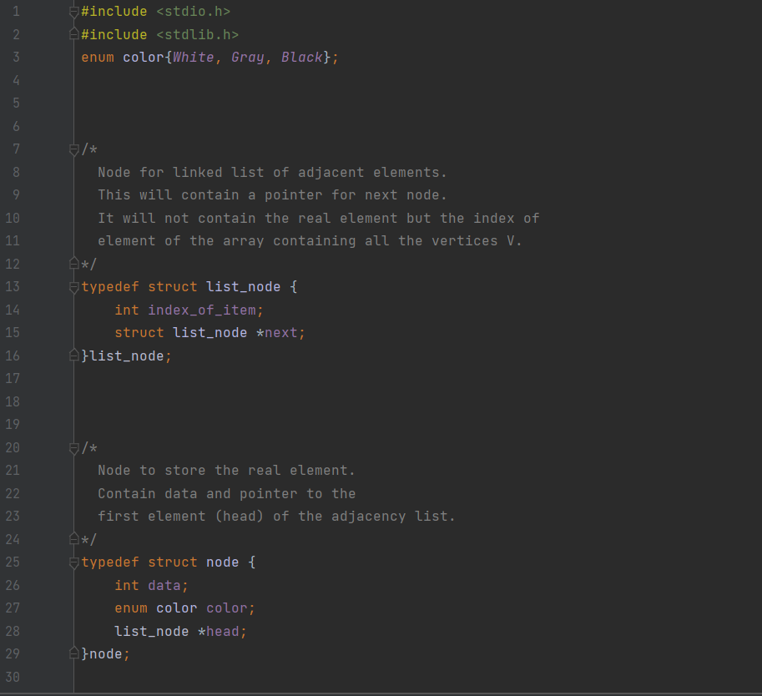
Task: Click the index_of_item field name
Action: point(202,310)
